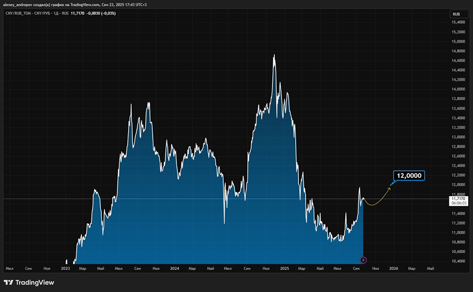The height and width of the screenshot is (292, 473).
Task: Click the RUS exchange label in legend
Action: click(x=66, y=13)
